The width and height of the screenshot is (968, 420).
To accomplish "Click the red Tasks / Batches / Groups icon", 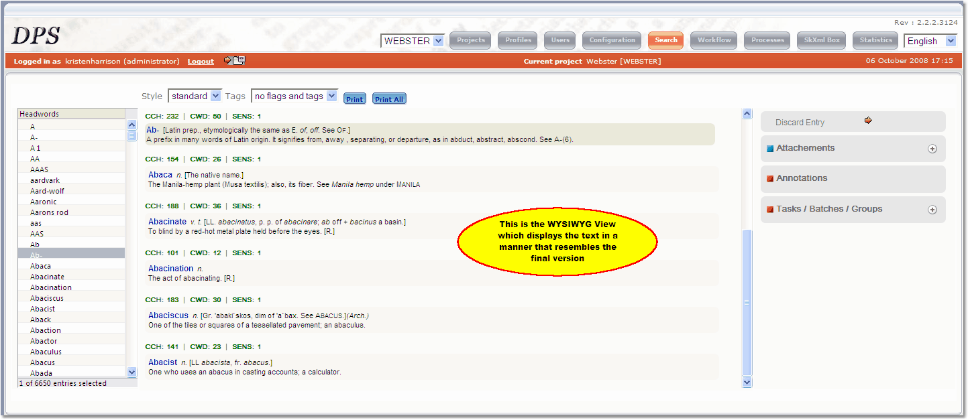I will [770, 210].
